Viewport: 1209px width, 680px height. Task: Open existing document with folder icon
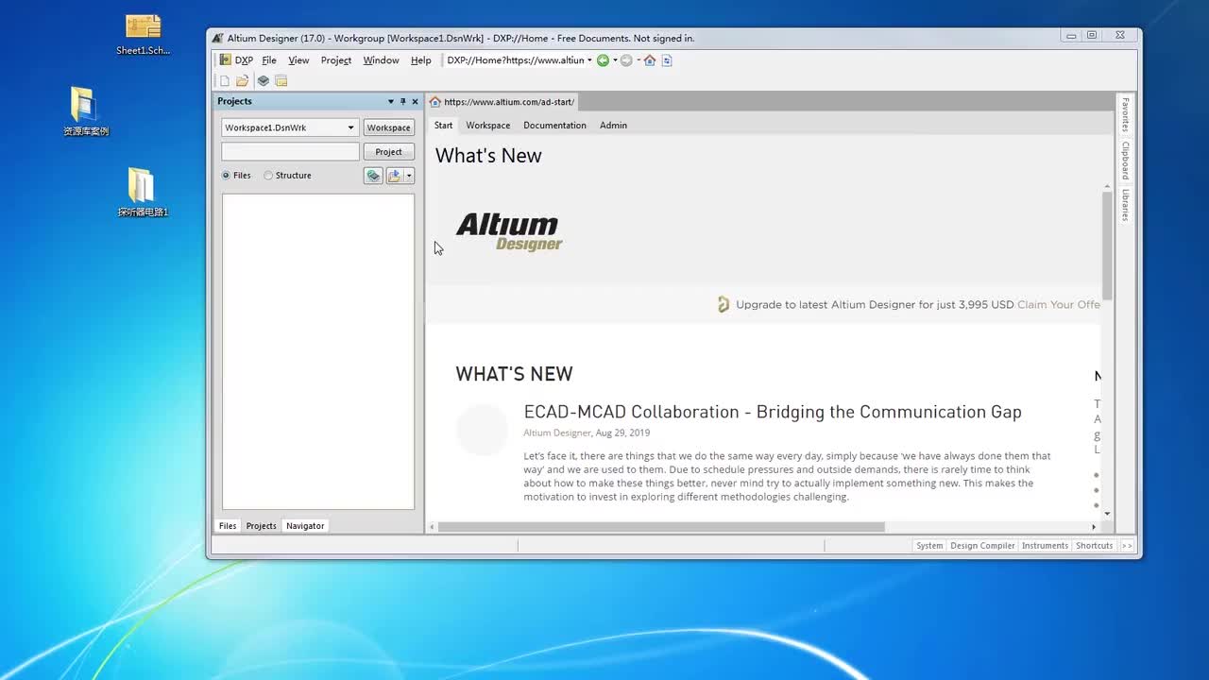(243, 81)
